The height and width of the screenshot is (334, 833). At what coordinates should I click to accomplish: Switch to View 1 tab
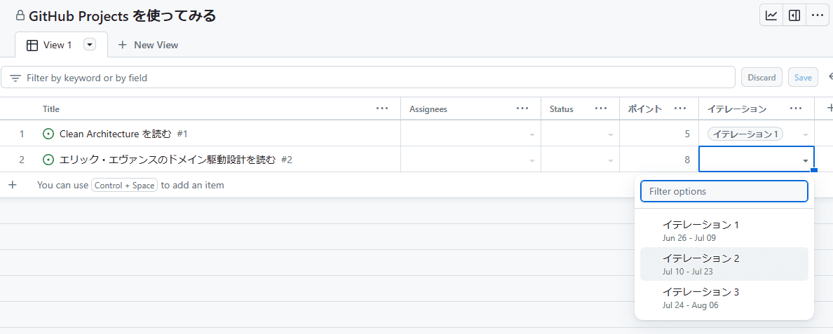tap(56, 45)
